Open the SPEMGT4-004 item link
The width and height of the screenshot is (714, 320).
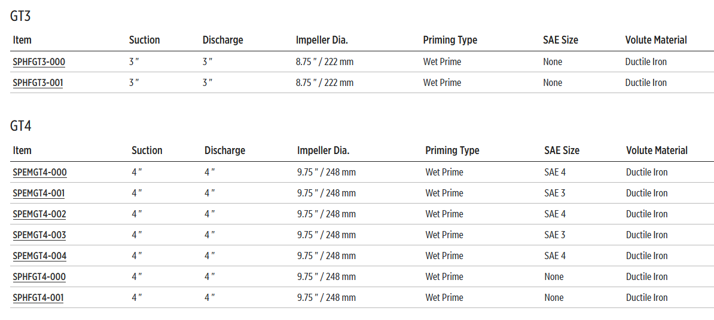(39, 256)
